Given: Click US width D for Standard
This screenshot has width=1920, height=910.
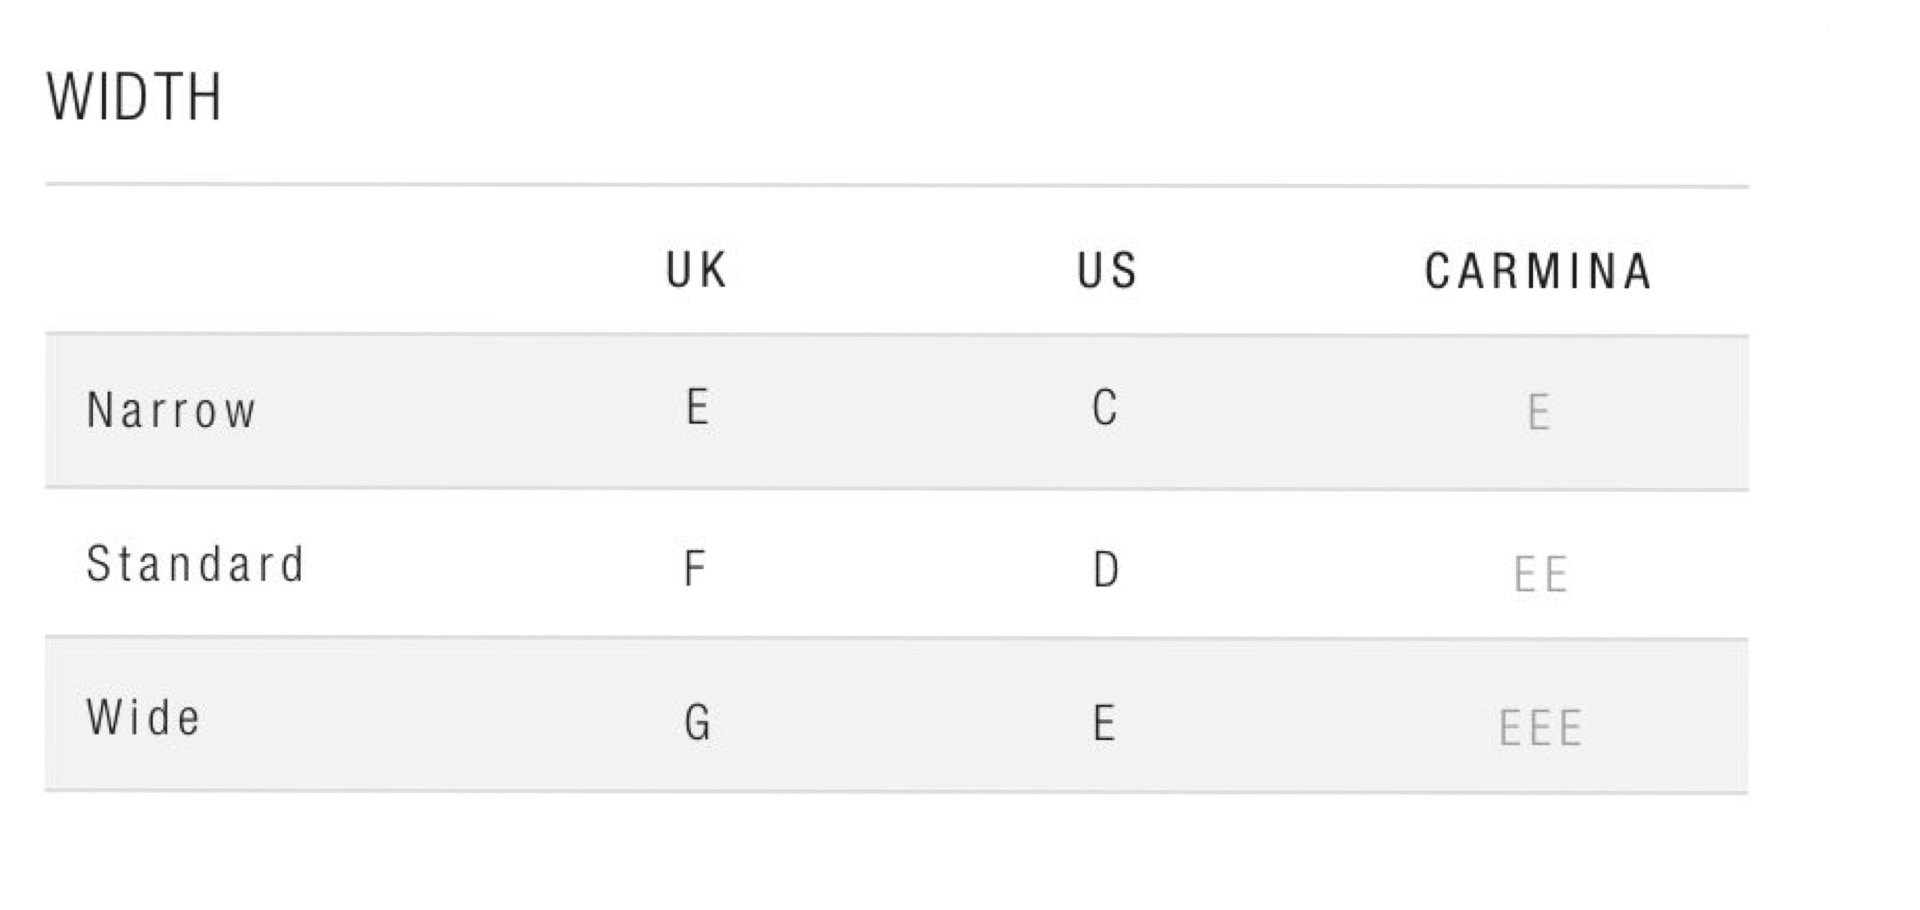Looking at the screenshot, I should (x=1106, y=570).
